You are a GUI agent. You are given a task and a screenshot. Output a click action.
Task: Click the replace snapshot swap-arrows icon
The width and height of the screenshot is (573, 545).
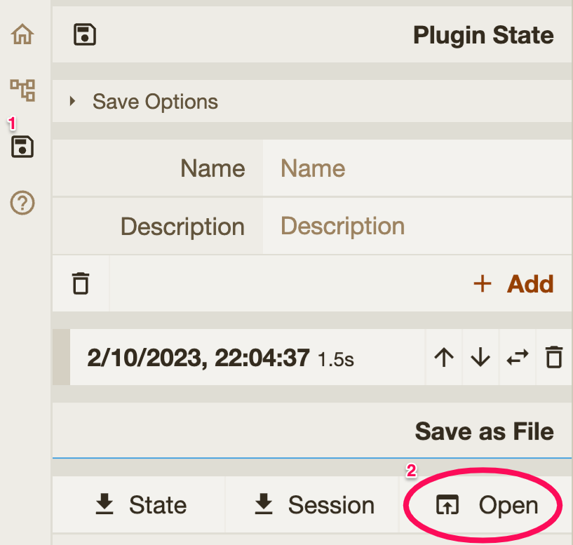(518, 358)
